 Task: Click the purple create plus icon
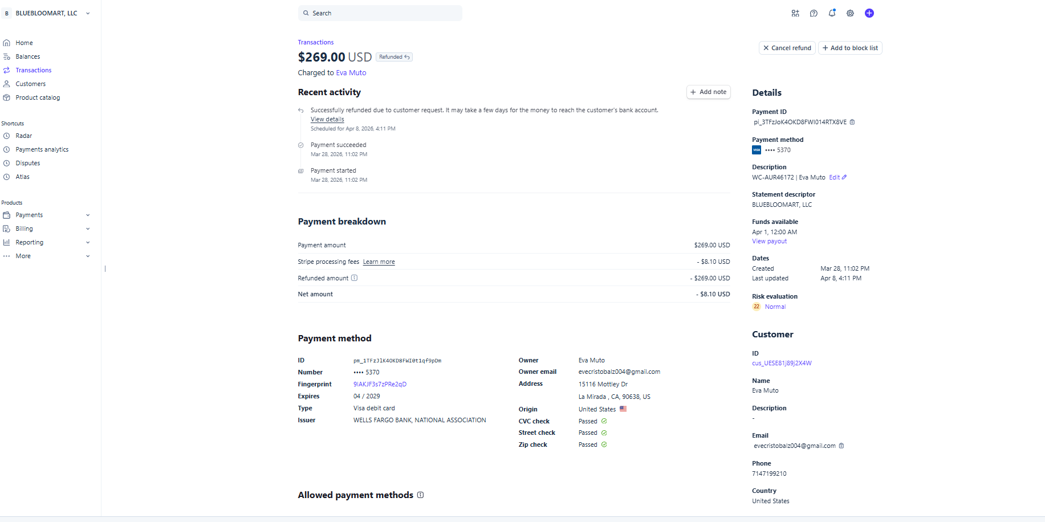pos(869,13)
